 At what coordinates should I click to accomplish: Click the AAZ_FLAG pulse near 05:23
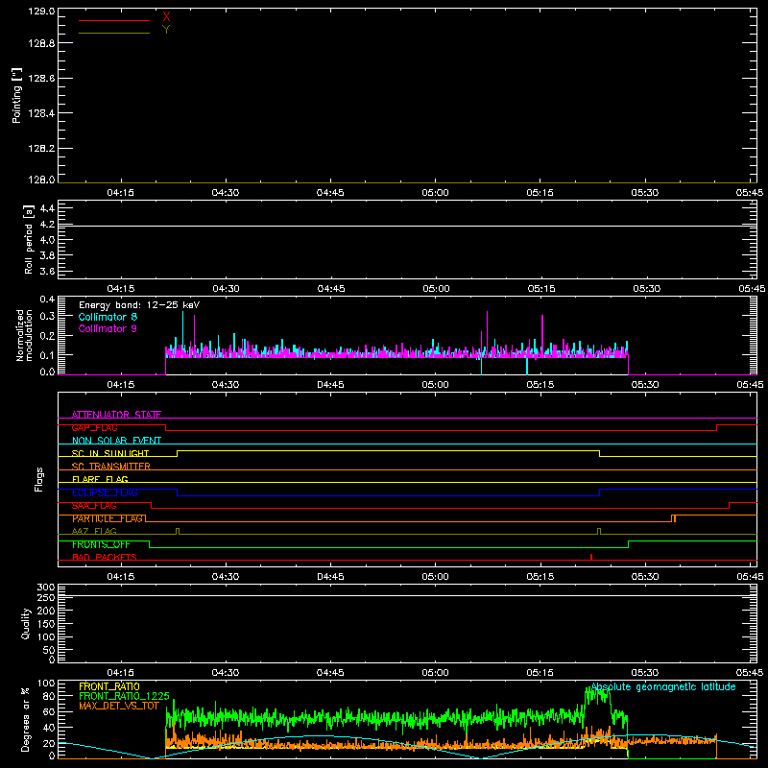599,532
